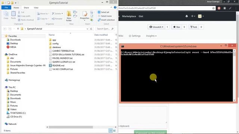Create a New folder from ribbon
The height and width of the screenshot is (134, 239).
(69, 16)
